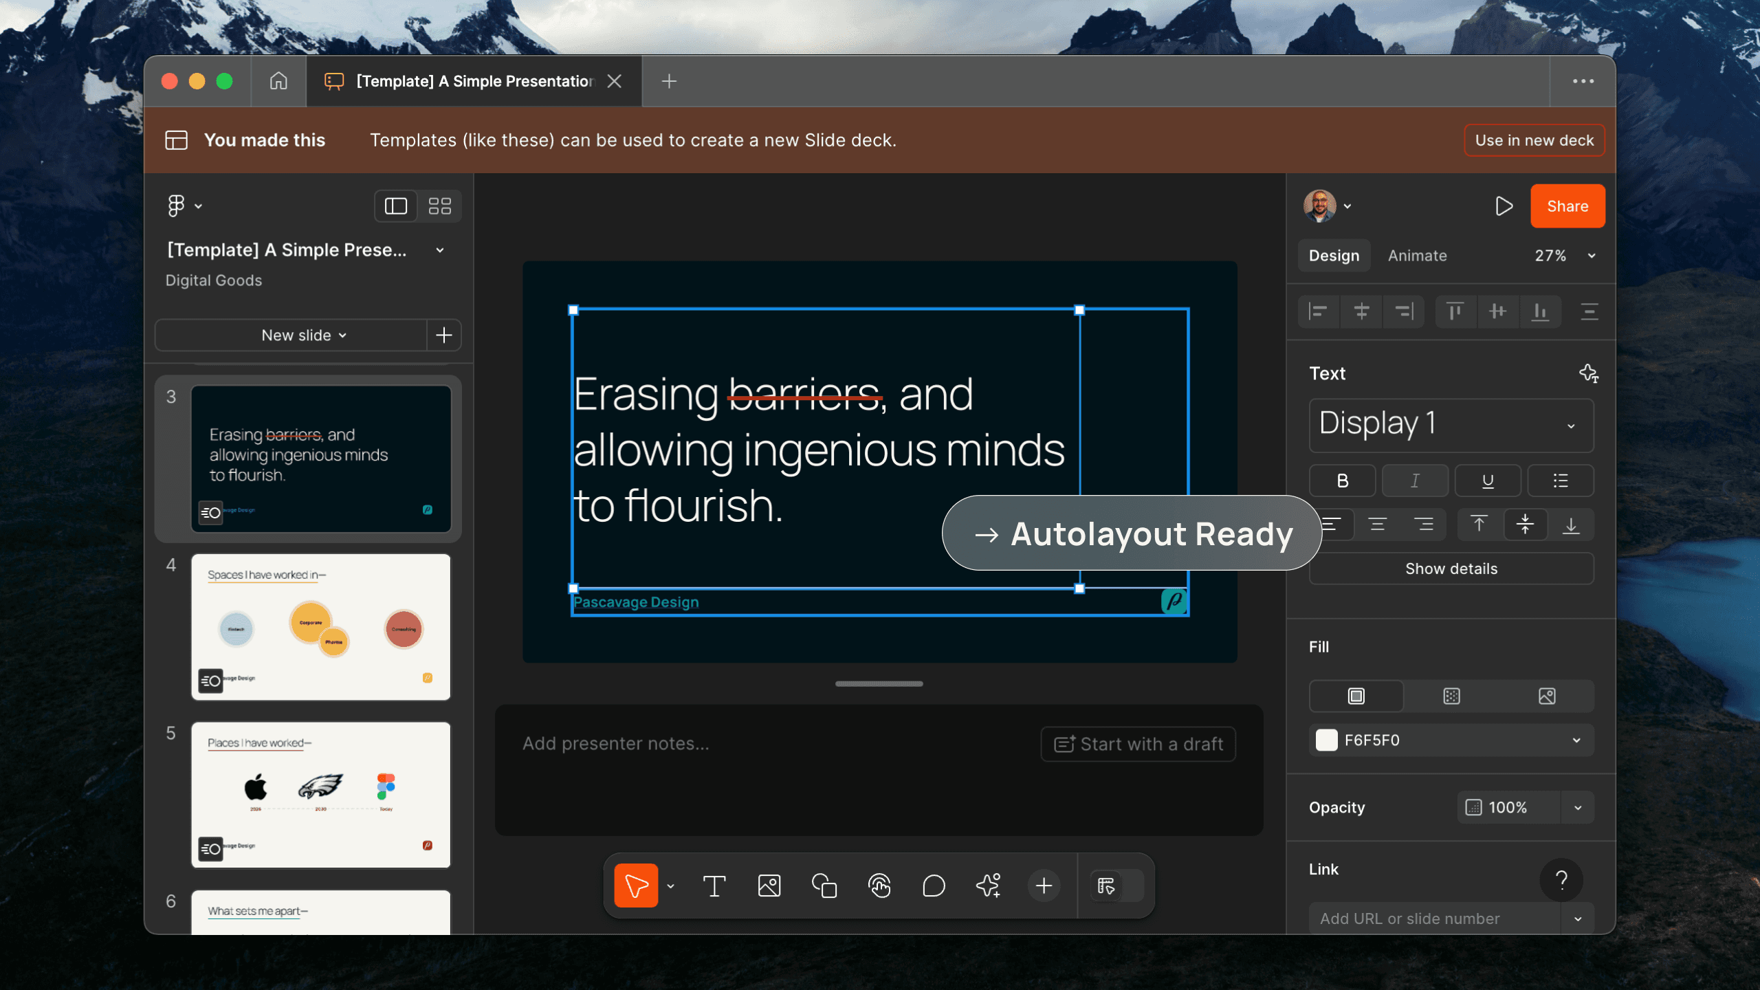
Task: Click the image insert tool icon
Action: [x=769, y=885]
